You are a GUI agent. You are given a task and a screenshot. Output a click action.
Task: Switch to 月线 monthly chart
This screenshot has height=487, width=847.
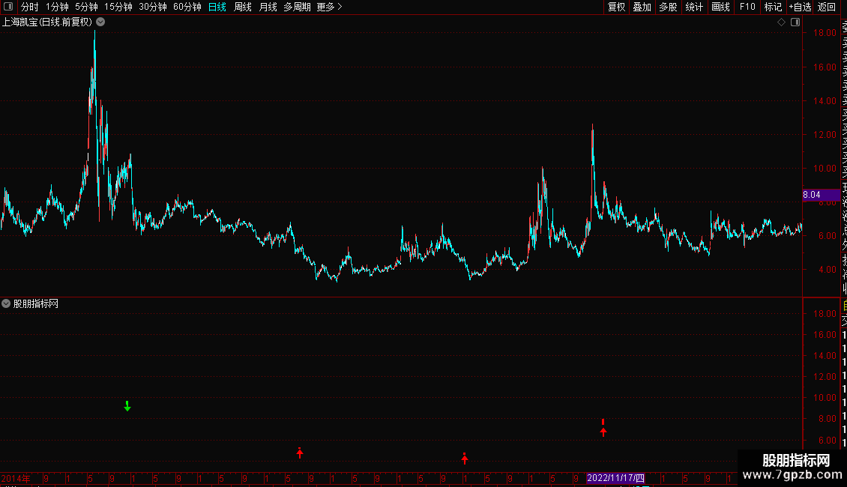[268, 7]
